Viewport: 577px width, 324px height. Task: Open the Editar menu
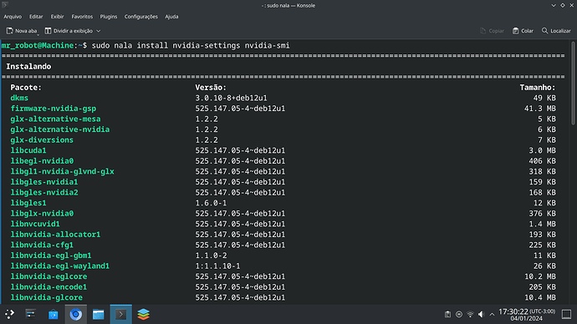click(36, 17)
